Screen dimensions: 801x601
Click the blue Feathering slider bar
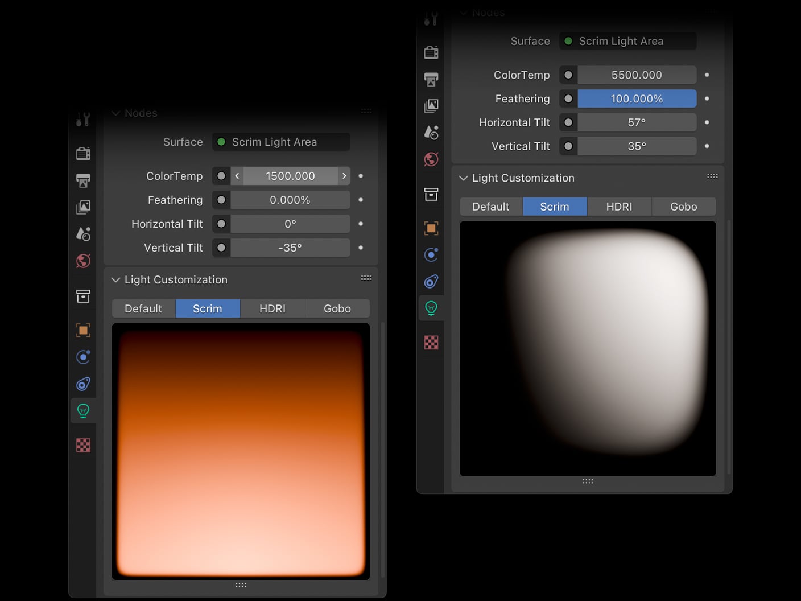tap(637, 98)
